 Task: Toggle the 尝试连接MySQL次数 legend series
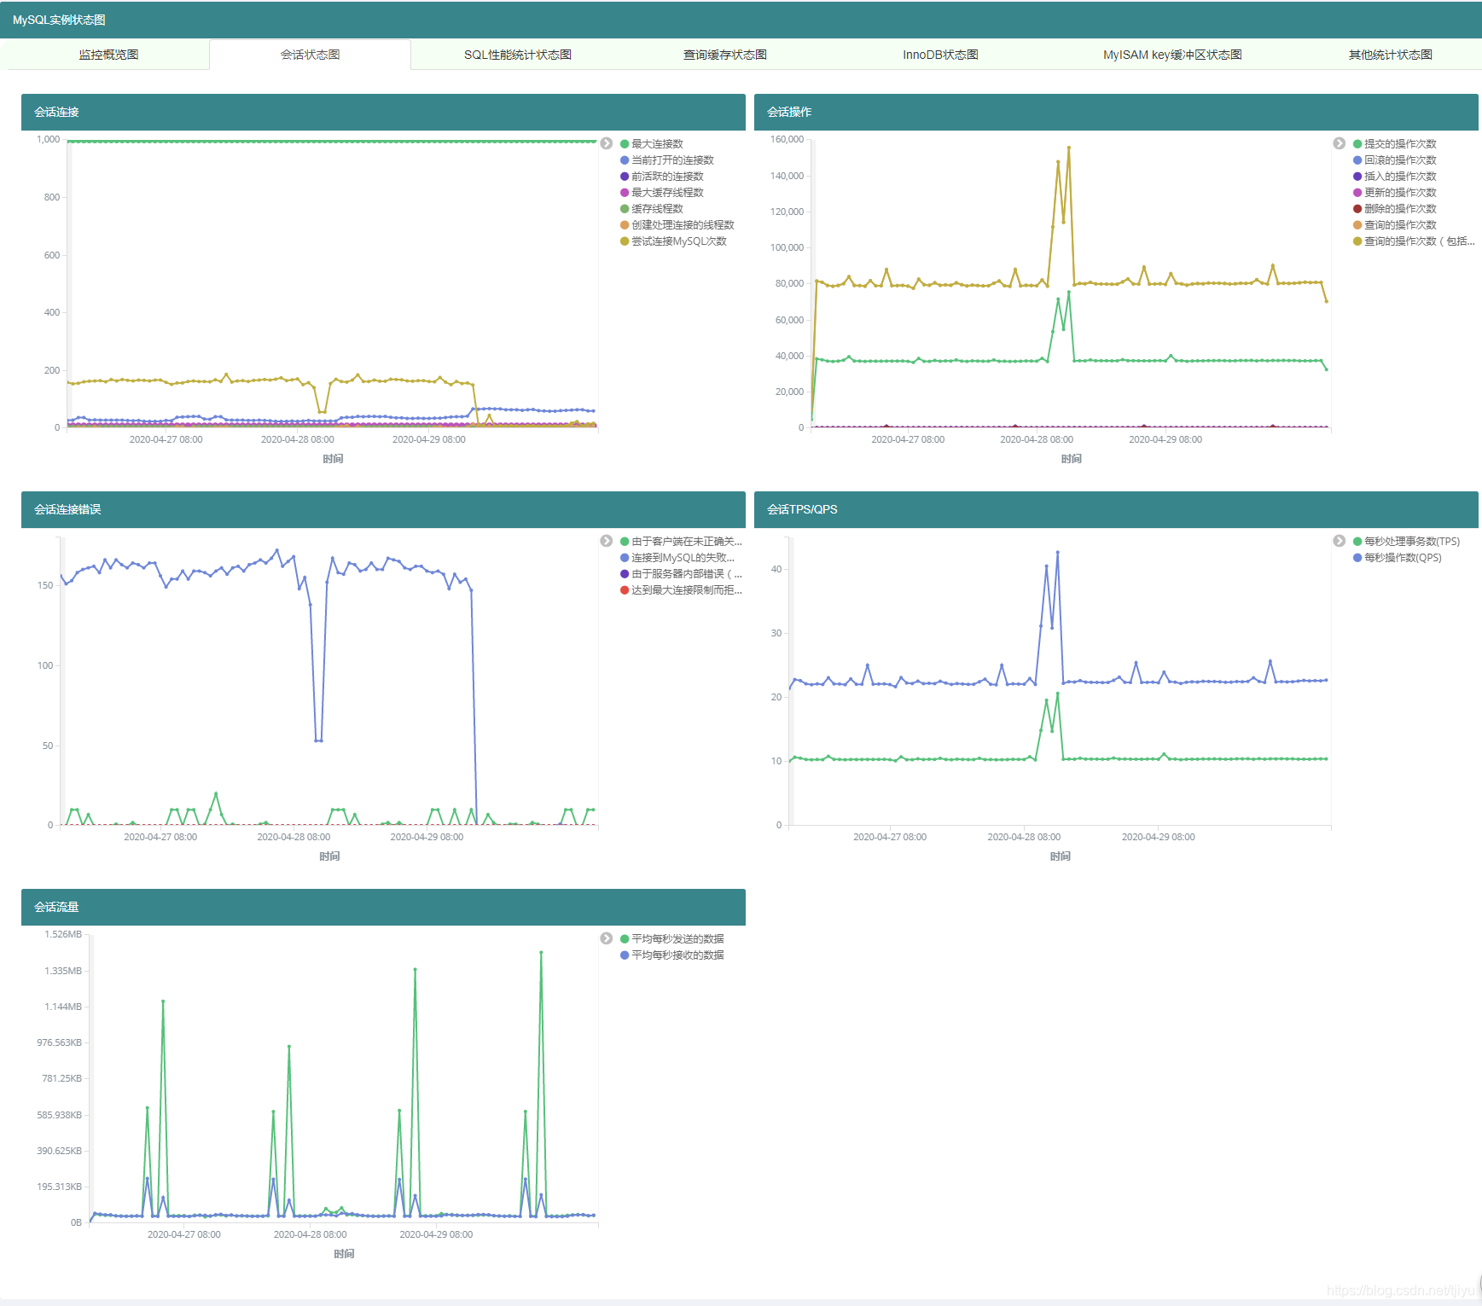click(x=674, y=241)
